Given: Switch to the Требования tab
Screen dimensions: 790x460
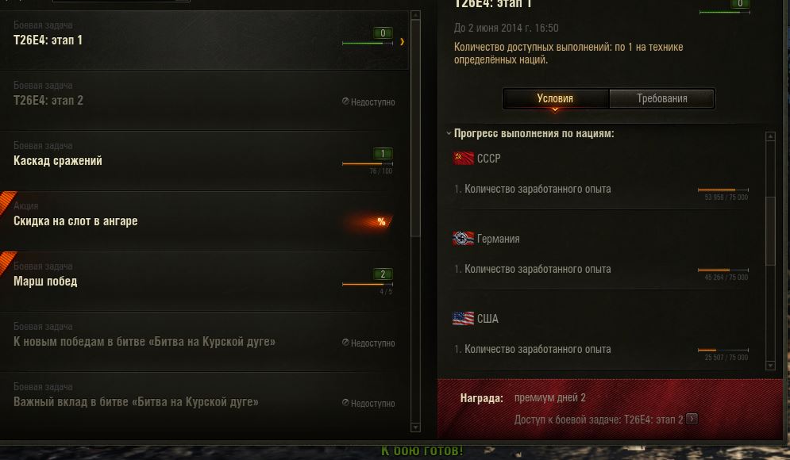Looking at the screenshot, I should (662, 98).
